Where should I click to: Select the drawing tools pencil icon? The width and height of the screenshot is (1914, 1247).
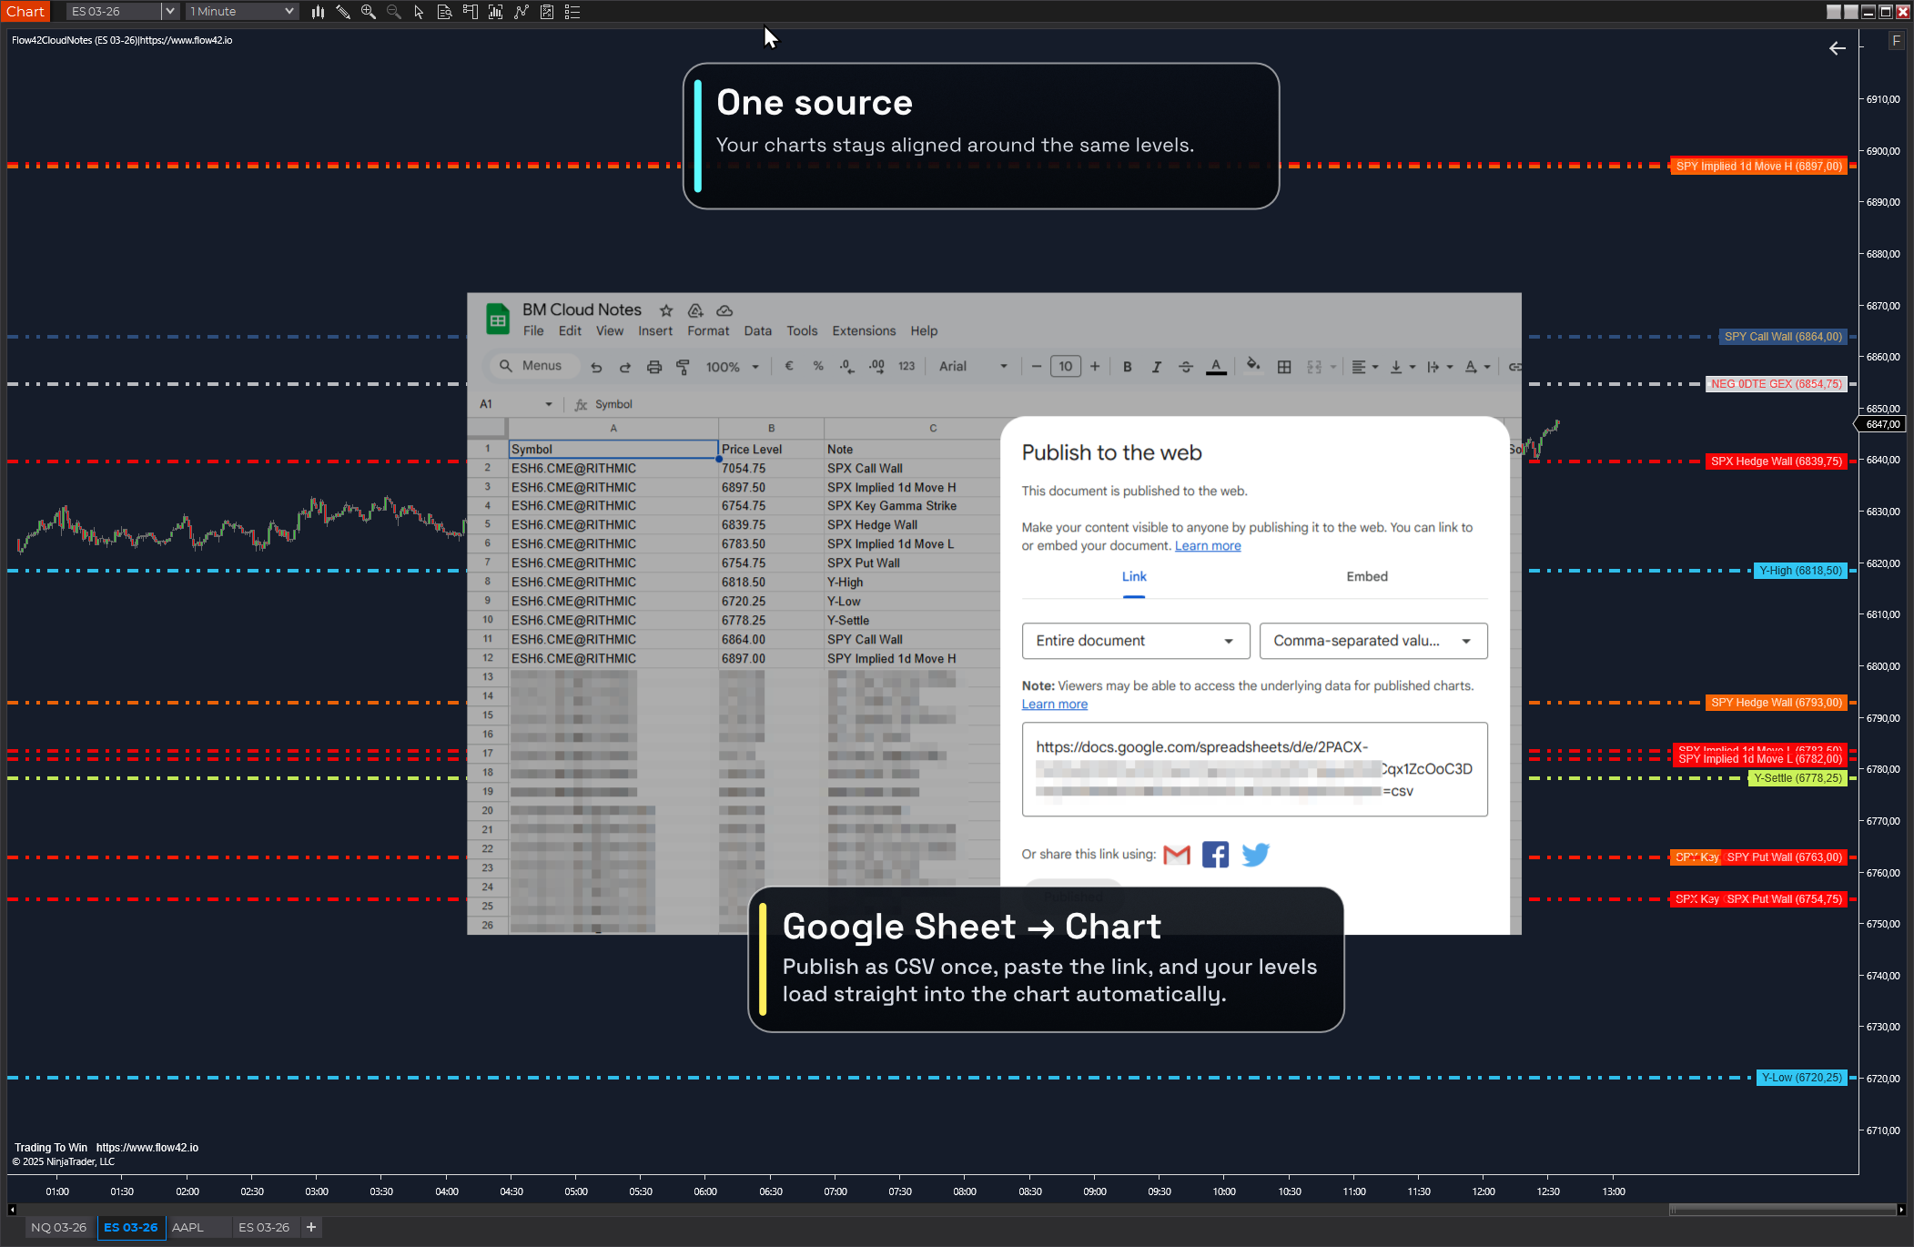point(343,12)
